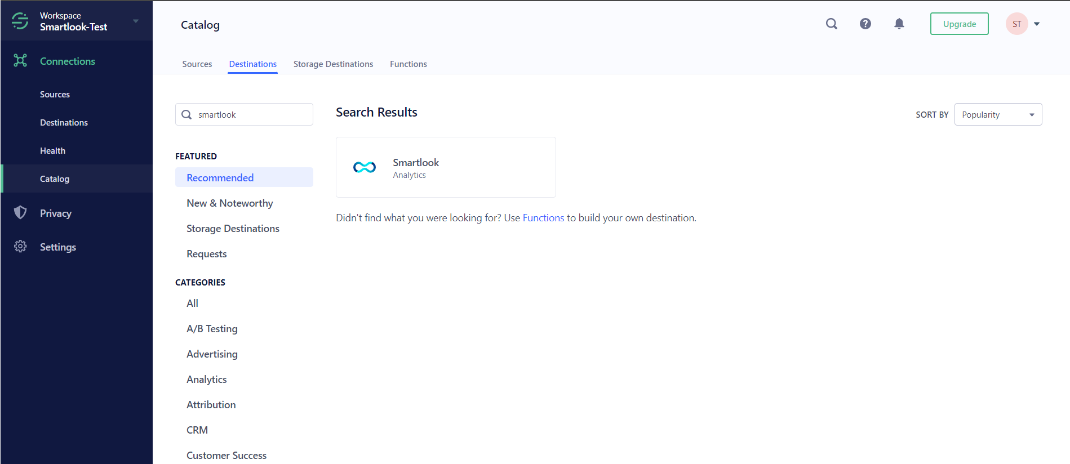Open the workspace switcher dropdown arrow
Screen dimensions: 1070x464
click(x=136, y=21)
